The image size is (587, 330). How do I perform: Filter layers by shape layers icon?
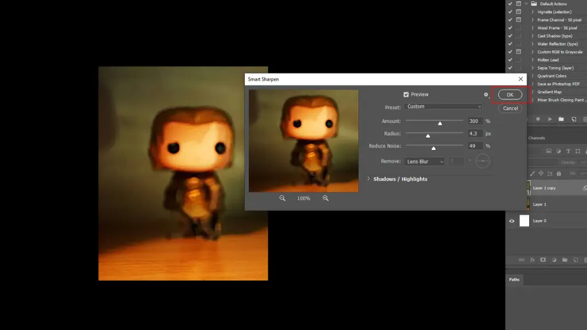tap(578, 151)
